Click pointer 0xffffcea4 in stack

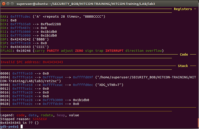(53, 77)
